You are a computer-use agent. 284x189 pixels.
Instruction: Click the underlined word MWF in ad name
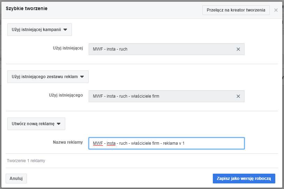pos(98,143)
